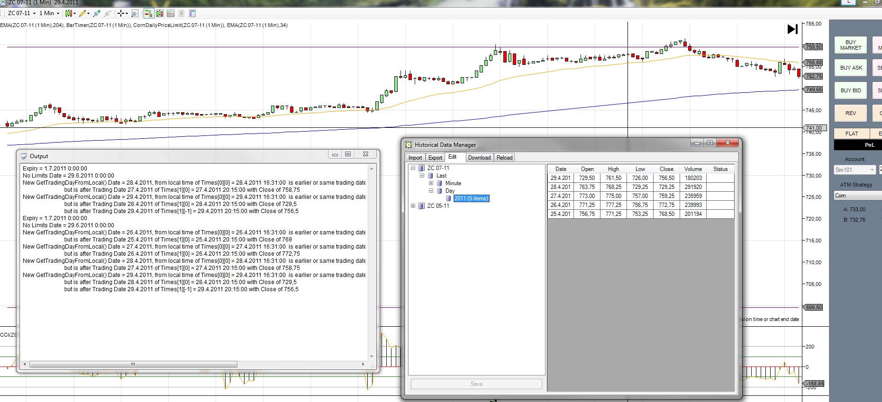Click the Minute node database icon
The width and height of the screenshot is (882, 402).
pos(439,183)
